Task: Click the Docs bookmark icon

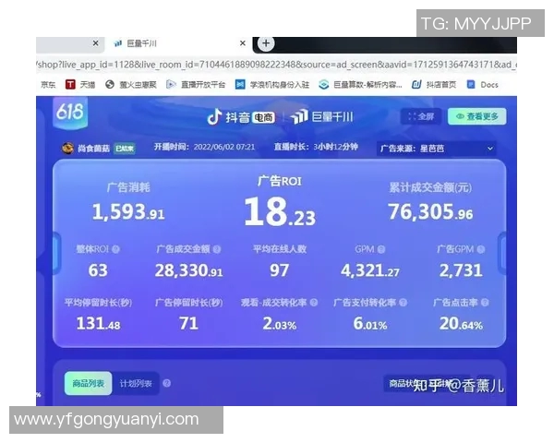Action: pyautogui.click(x=471, y=84)
